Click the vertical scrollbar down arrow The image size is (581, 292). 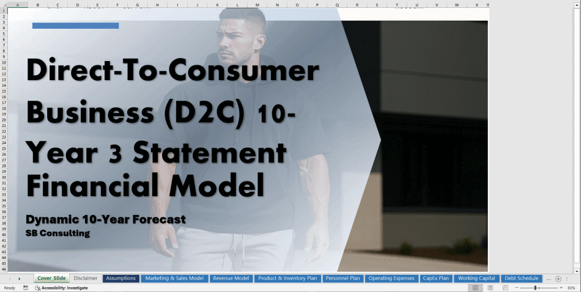[x=577, y=270]
